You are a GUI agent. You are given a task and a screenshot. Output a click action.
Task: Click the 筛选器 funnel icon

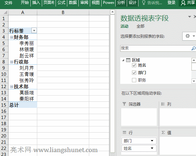point(124,104)
